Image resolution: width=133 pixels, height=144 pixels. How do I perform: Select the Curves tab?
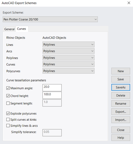(x=22, y=29)
